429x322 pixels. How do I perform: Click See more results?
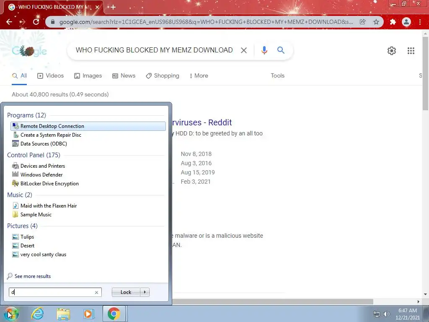click(29, 276)
